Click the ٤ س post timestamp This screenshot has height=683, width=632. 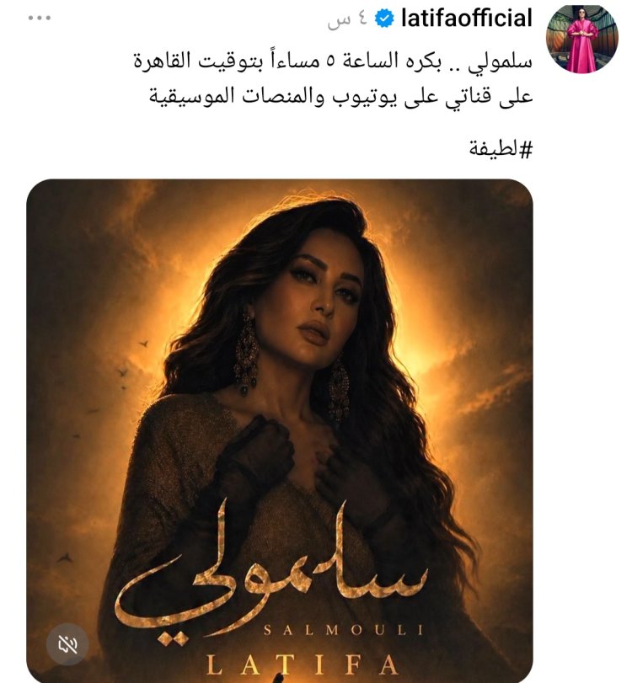(x=348, y=20)
